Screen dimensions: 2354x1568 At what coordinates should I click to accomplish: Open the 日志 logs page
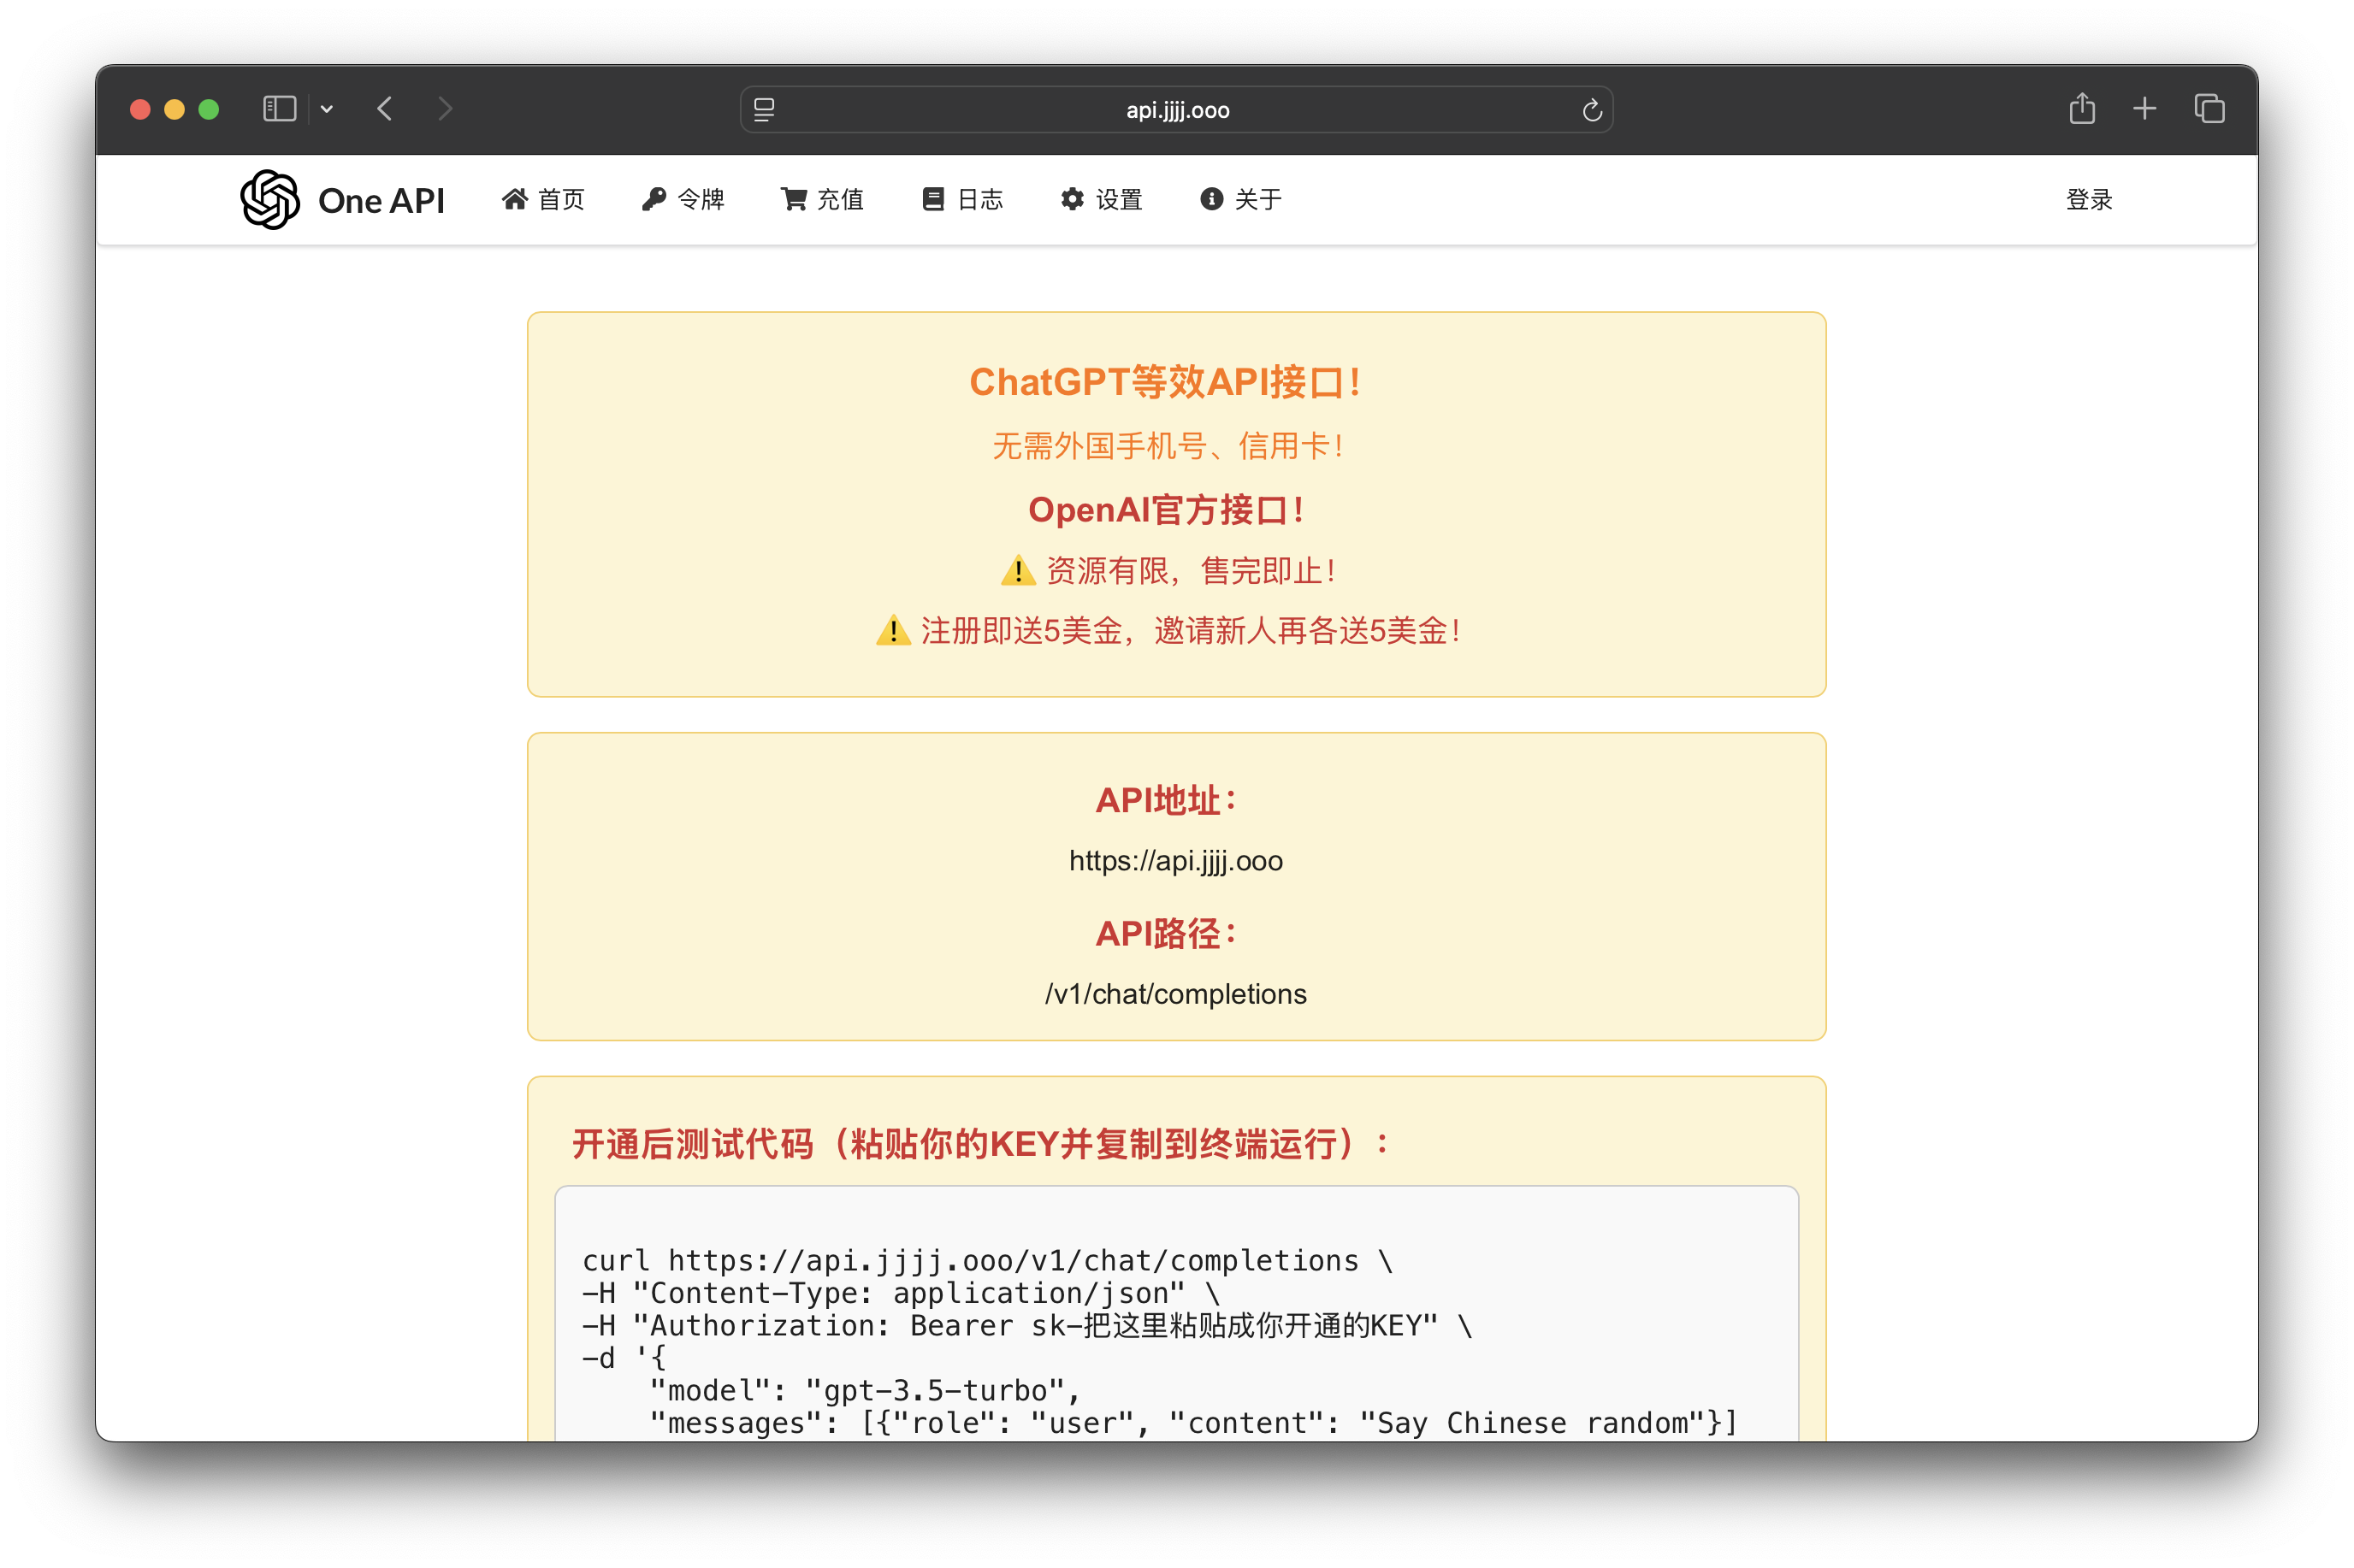coord(962,199)
